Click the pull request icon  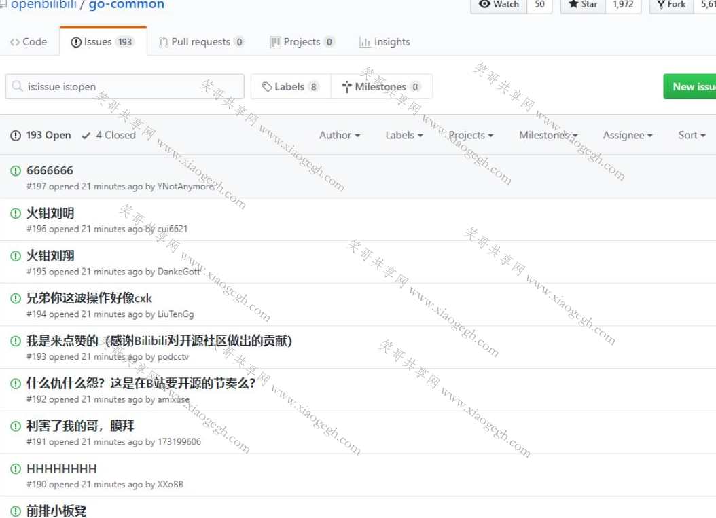[163, 43]
